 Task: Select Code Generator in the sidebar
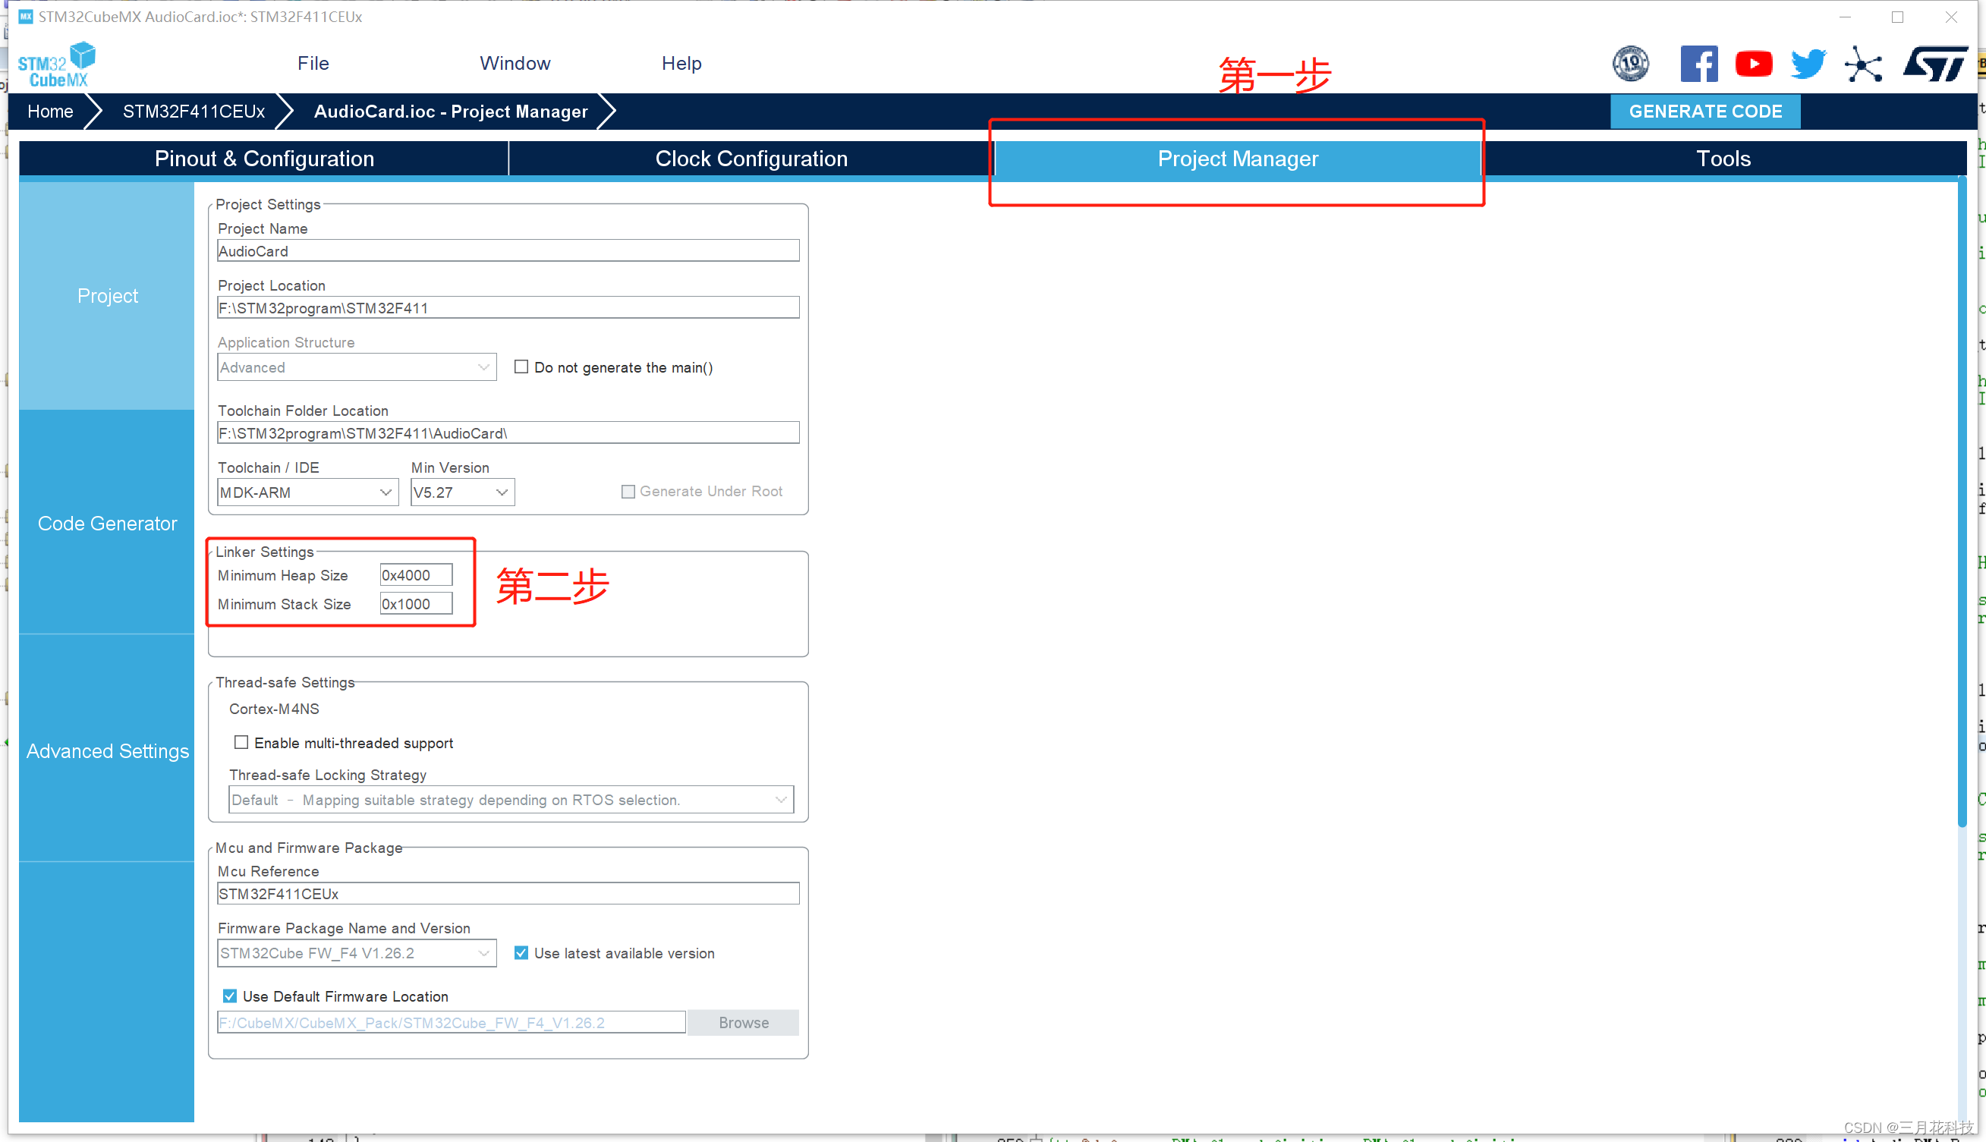point(107,523)
